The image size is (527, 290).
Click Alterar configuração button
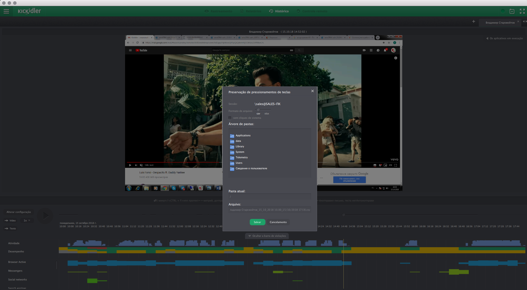click(19, 212)
